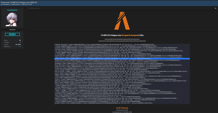
Task: Select the rick data row
Action: coord(99,78)
